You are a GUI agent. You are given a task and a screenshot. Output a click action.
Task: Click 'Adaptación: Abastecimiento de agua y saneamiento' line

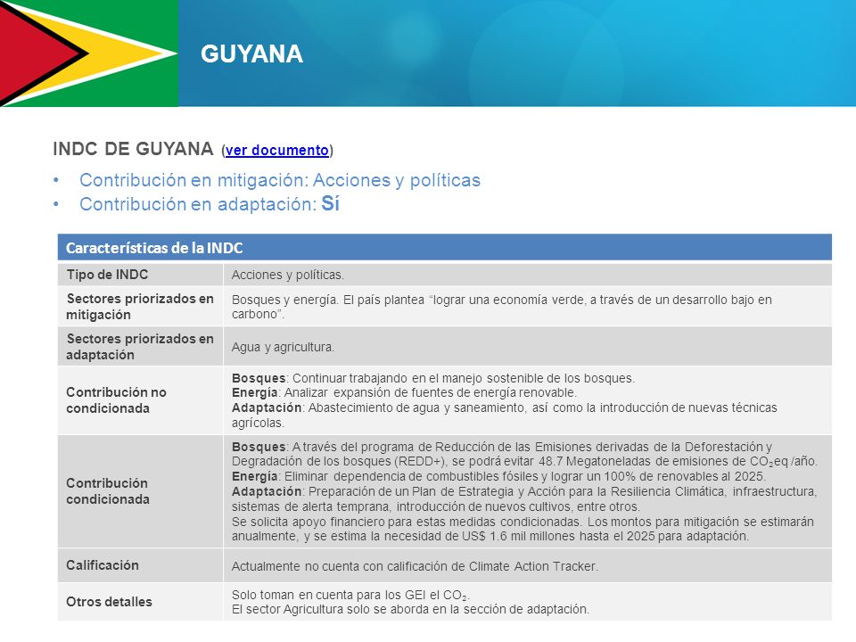[x=505, y=415]
